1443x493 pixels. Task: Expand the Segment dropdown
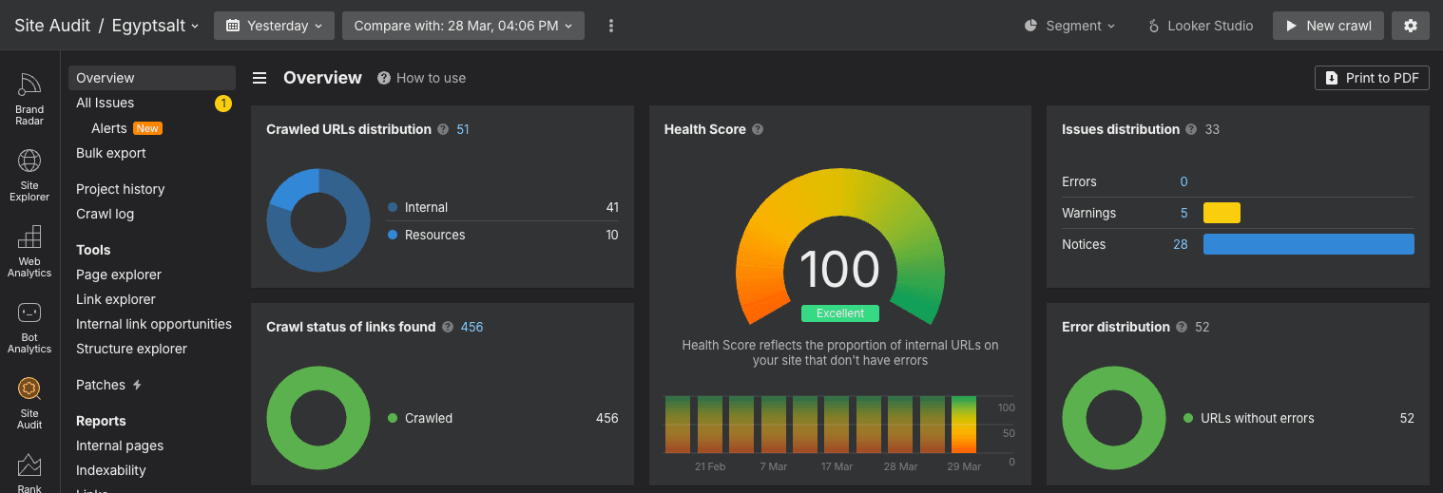(x=1069, y=26)
